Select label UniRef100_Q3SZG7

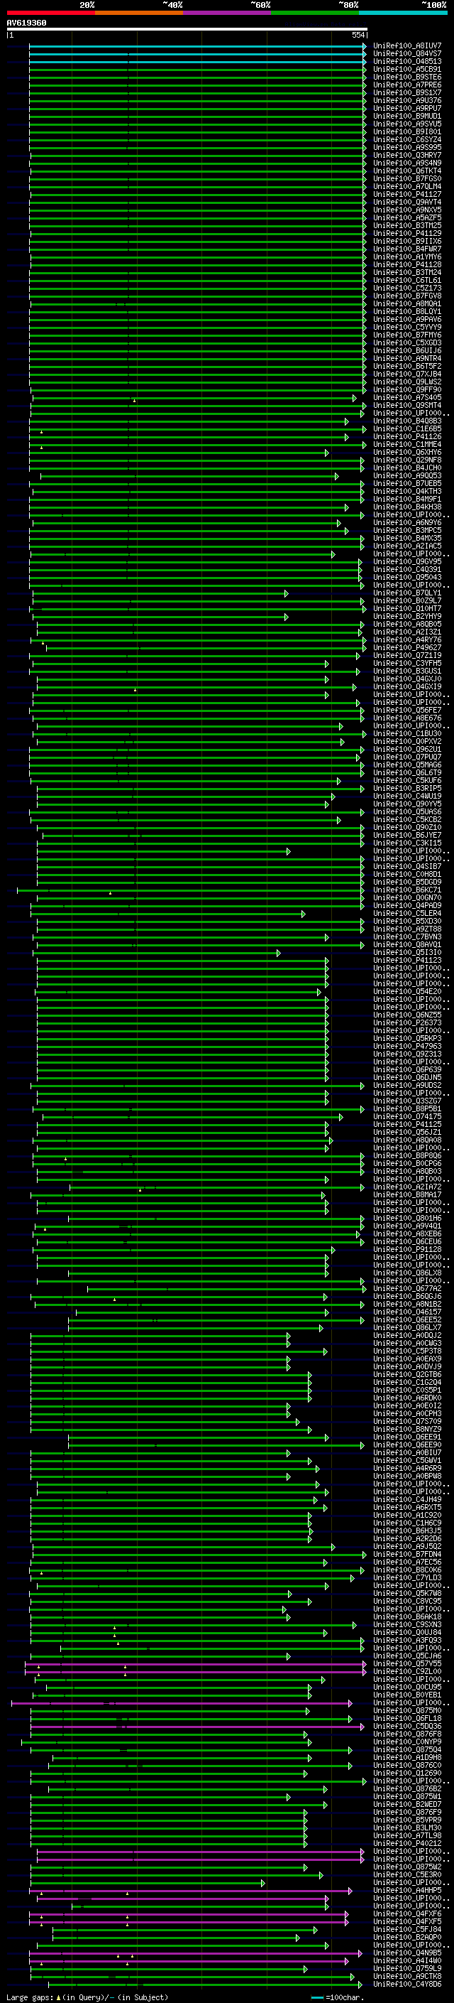[406, 1101]
